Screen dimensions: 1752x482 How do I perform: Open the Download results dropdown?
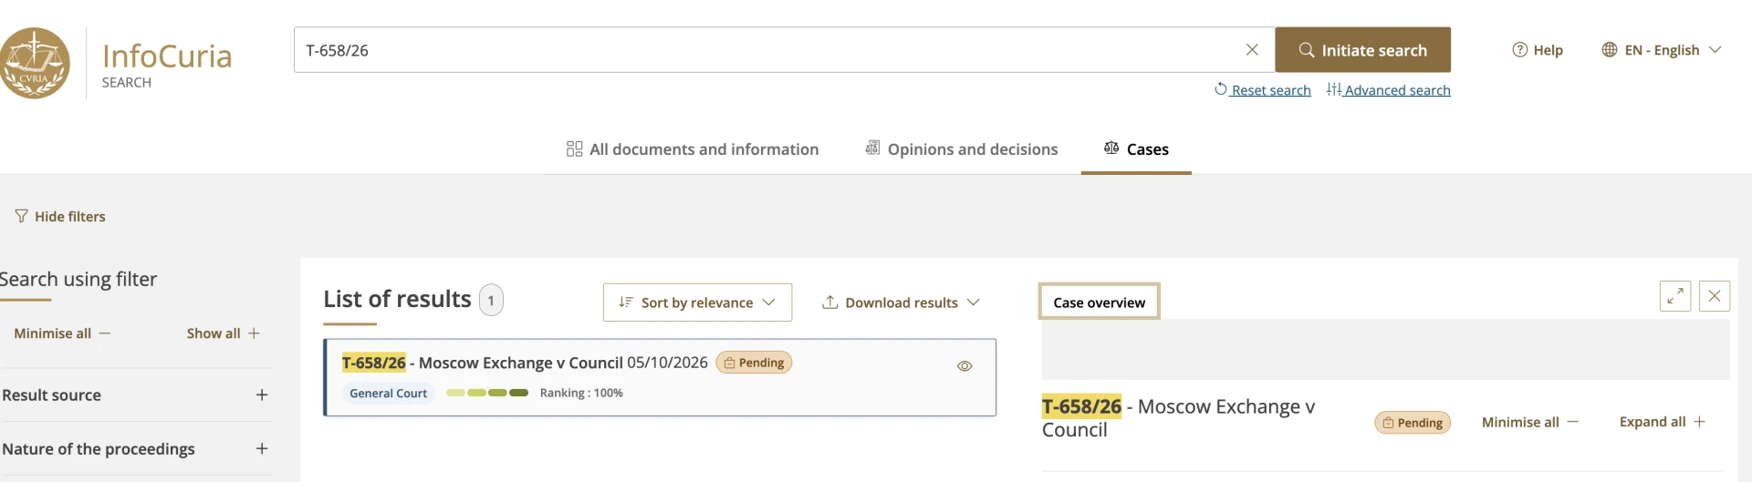pyautogui.click(x=901, y=303)
